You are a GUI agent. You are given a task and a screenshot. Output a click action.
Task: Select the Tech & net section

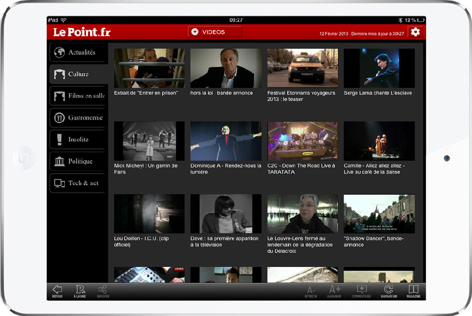[x=79, y=183]
